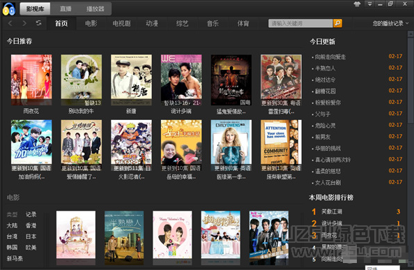Open the 雷霆扫毒 poster thumbnail
The image size is (414, 270).
pyautogui.click(x=281, y=80)
